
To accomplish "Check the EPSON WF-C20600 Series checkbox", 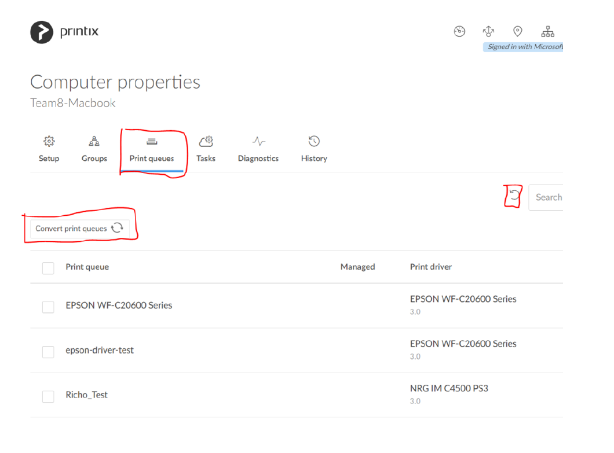I will coord(48,307).
